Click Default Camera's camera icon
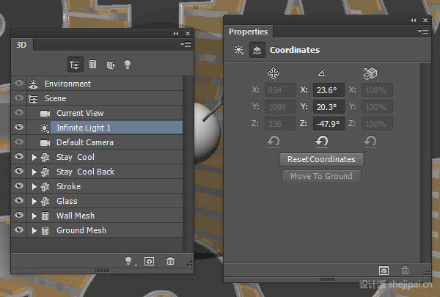The image size is (440, 297). point(45,143)
